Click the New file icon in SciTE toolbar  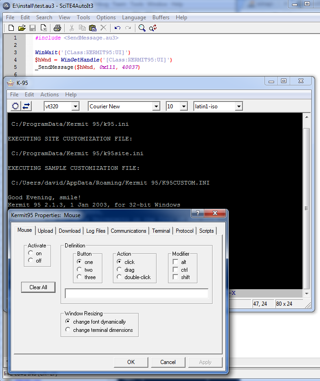(11, 28)
